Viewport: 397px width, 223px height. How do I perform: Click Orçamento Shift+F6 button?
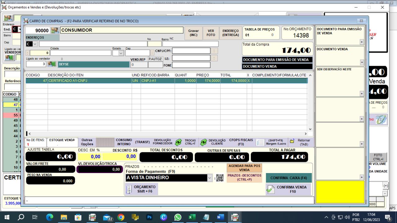(x=142, y=189)
